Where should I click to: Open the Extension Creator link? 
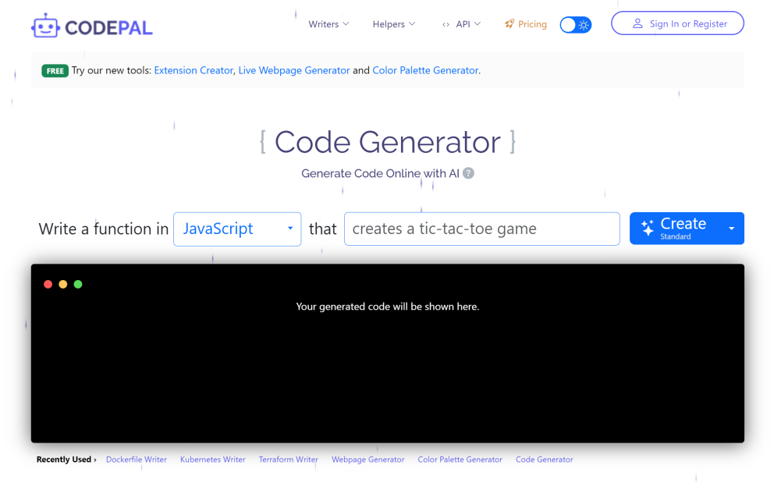click(193, 70)
